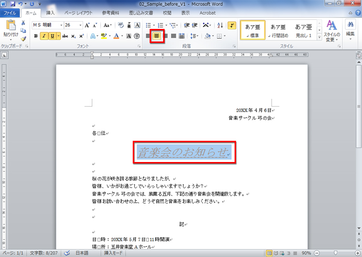This screenshot has height=257, width=362.
Task: Shrink font size with smaller A icon
Action: coord(95,25)
